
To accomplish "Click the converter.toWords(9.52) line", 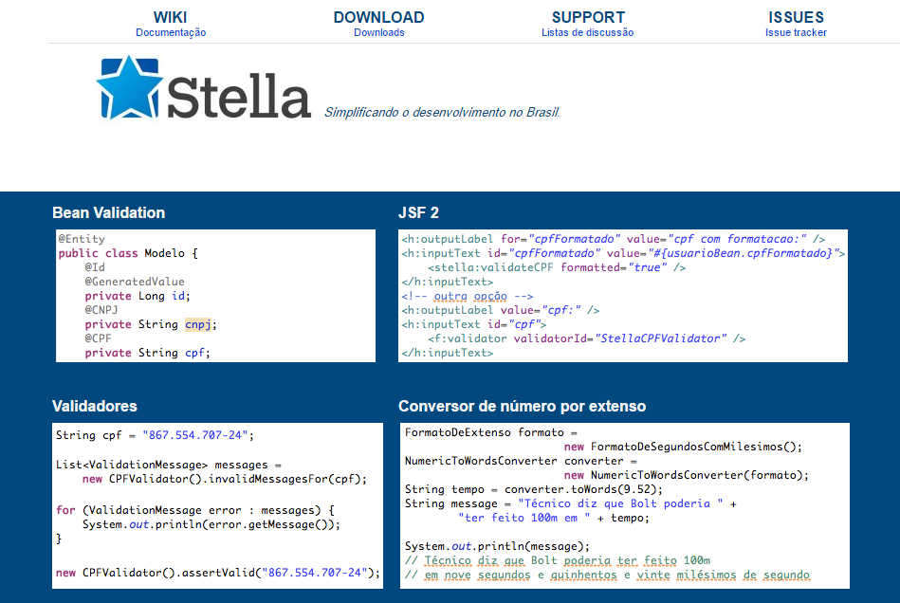I will coord(534,489).
